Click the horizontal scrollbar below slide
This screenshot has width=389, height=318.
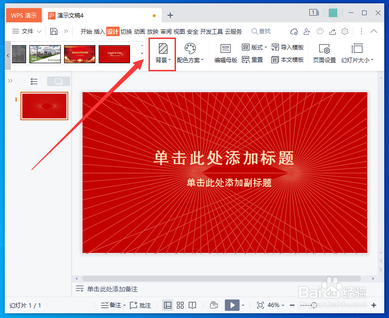(221, 279)
